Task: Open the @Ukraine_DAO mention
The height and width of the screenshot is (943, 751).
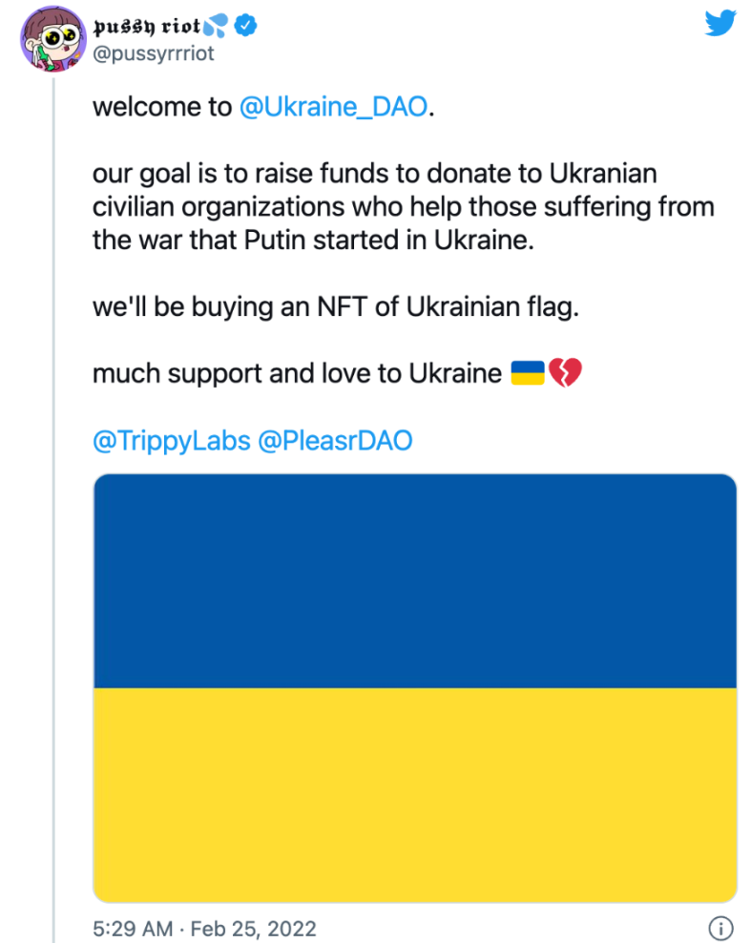Action: (332, 107)
